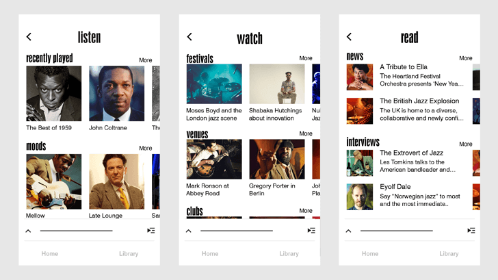Seek the playback progress bar on listen screen
This screenshot has height=280, width=498.
click(76, 231)
